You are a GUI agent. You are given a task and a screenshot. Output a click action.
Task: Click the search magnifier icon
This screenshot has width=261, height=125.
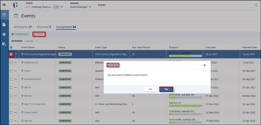click(256, 5)
